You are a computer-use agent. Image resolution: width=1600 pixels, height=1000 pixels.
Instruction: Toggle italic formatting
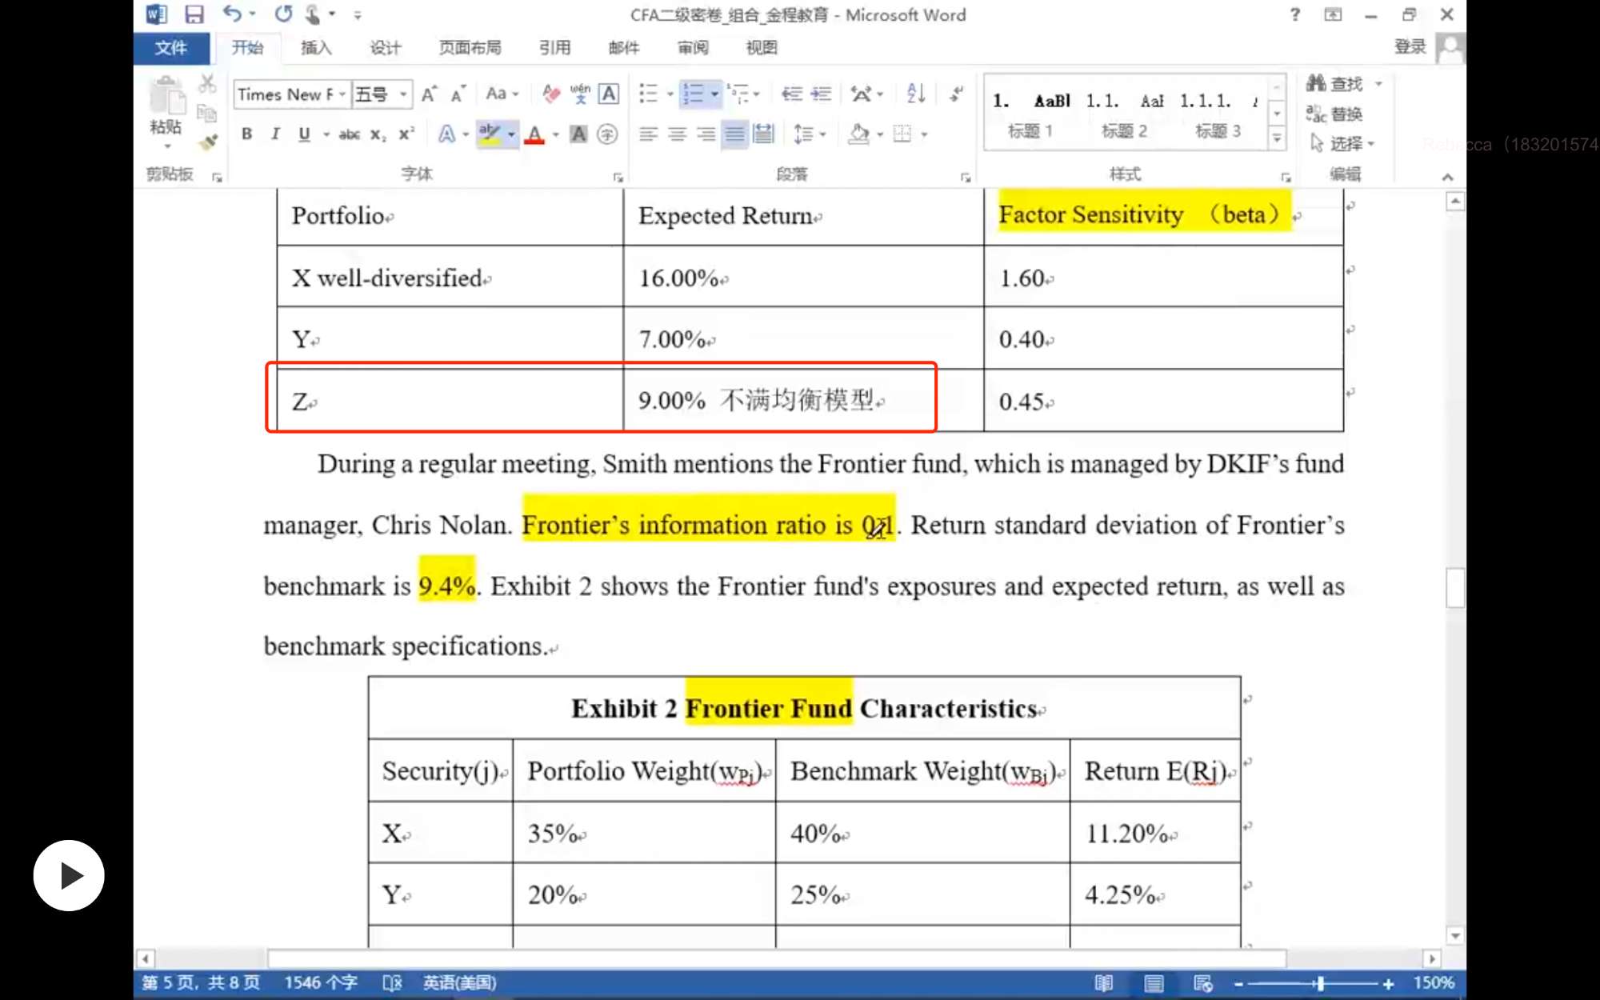(x=275, y=134)
